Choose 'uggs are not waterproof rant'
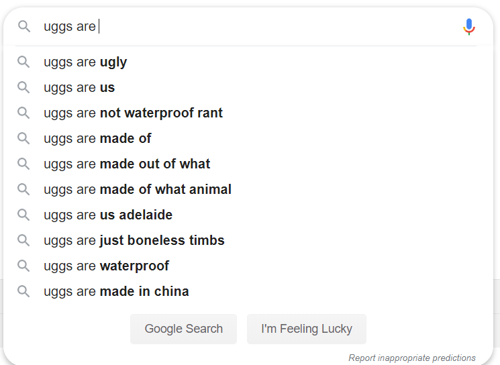 [133, 113]
